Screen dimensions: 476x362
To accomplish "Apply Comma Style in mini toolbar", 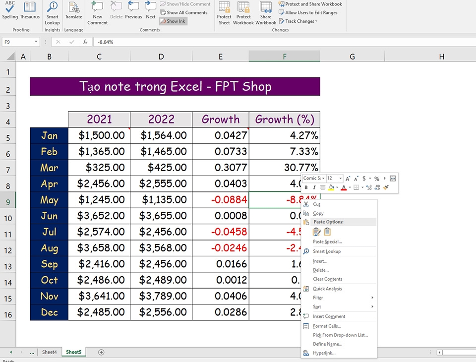I will [385, 178].
